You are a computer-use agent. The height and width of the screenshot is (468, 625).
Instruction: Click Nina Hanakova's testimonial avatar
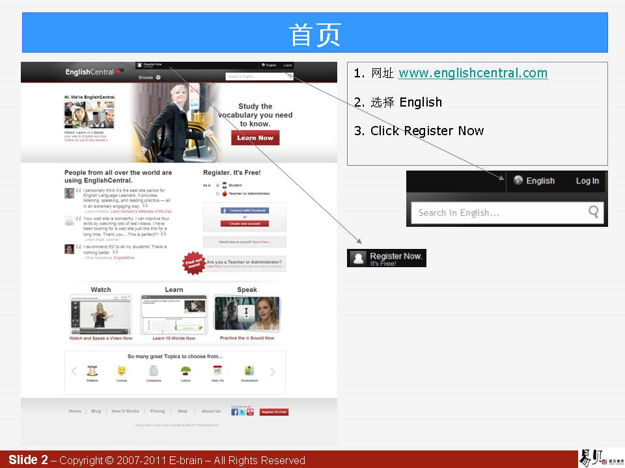(x=70, y=249)
